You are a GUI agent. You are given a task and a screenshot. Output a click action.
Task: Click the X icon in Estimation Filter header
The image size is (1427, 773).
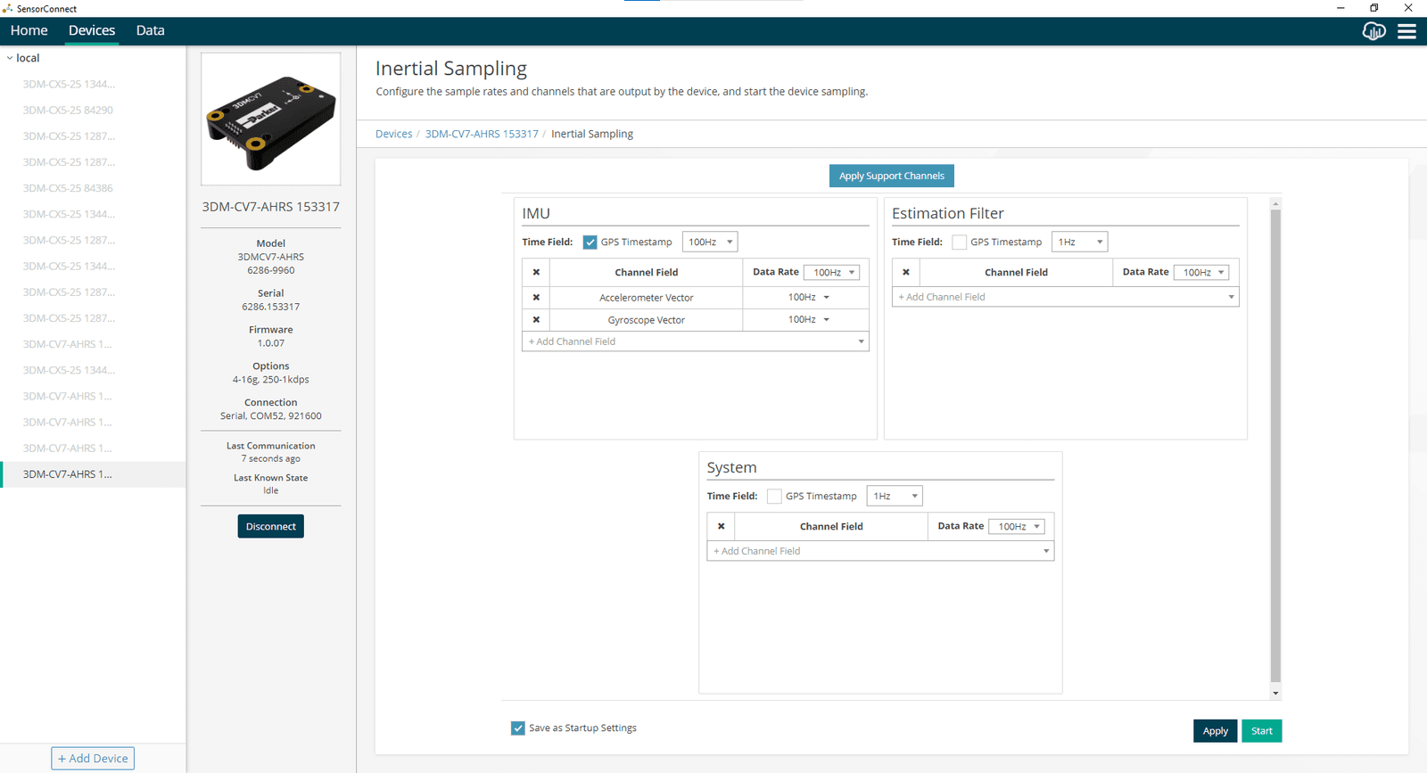[906, 272]
